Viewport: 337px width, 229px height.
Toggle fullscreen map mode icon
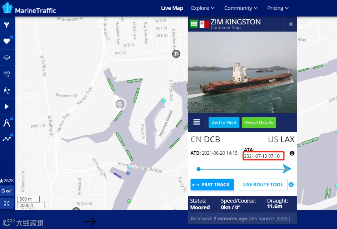coord(7,203)
